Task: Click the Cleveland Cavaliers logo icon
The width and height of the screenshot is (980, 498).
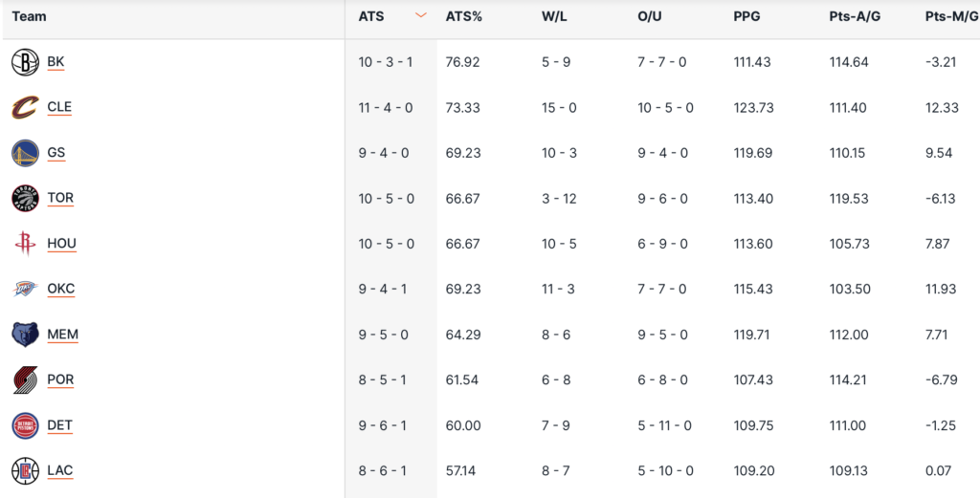Action: [x=25, y=108]
